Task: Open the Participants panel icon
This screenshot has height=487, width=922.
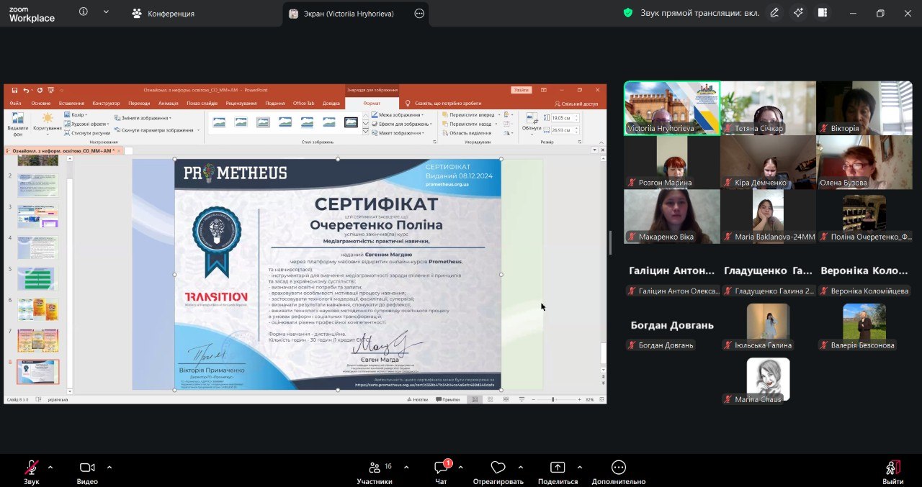Action: (x=375, y=468)
